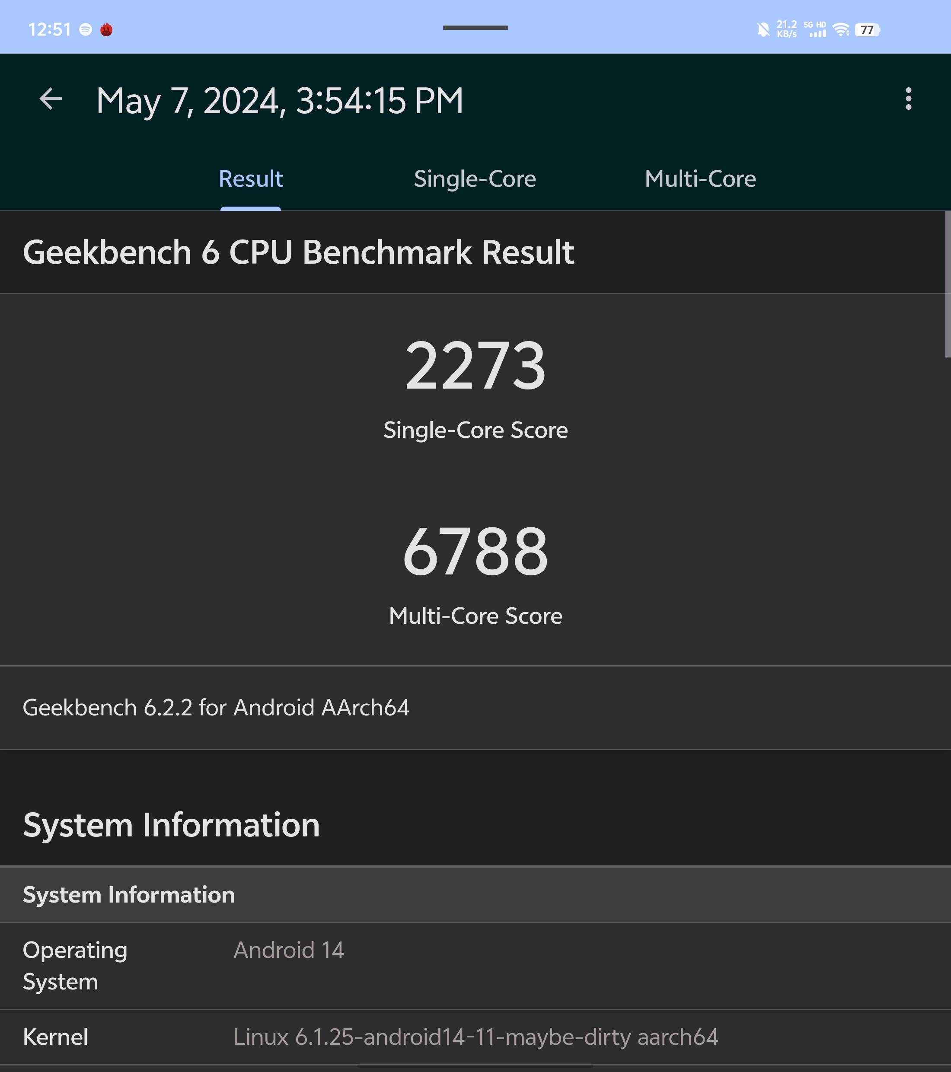Tap the back arrow icon

pyautogui.click(x=51, y=99)
